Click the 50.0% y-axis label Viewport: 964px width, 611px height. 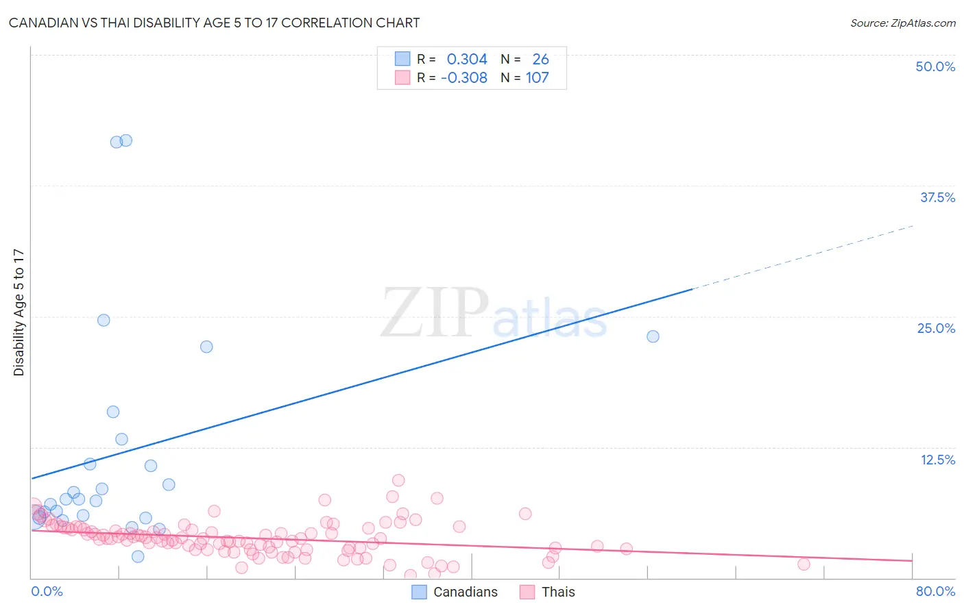click(935, 66)
